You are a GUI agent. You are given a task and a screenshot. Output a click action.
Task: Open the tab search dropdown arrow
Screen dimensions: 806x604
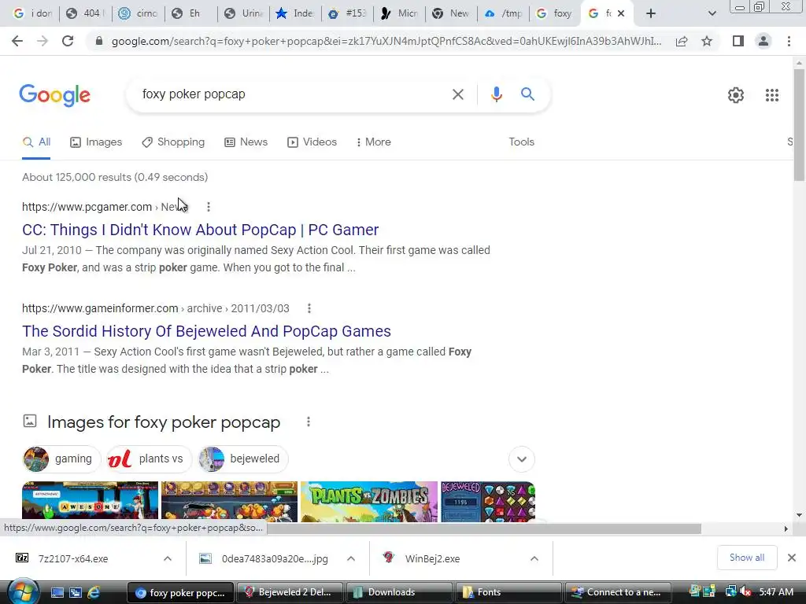point(712,14)
